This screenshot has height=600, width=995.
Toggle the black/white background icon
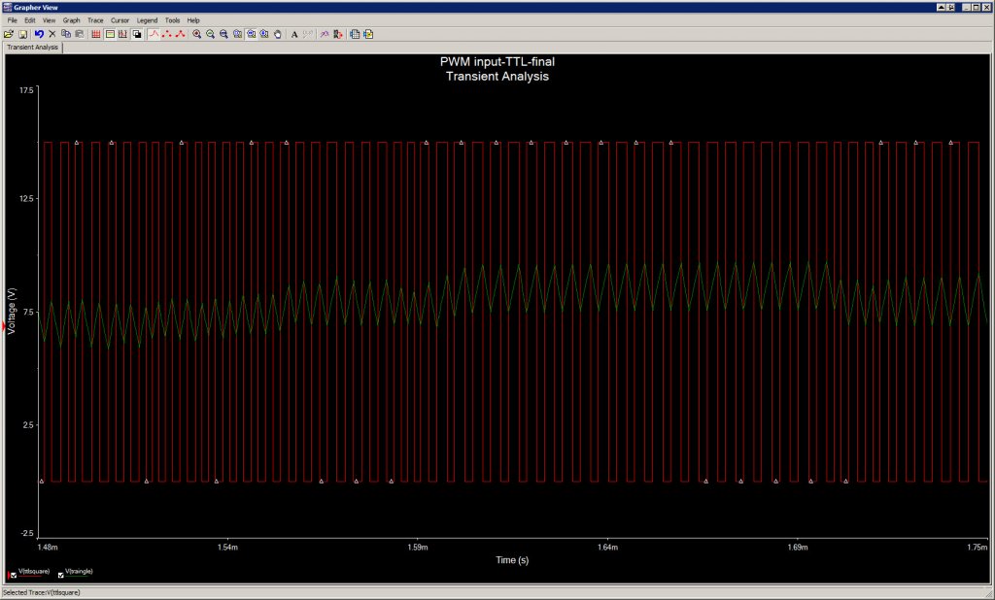click(x=136, y=34)
